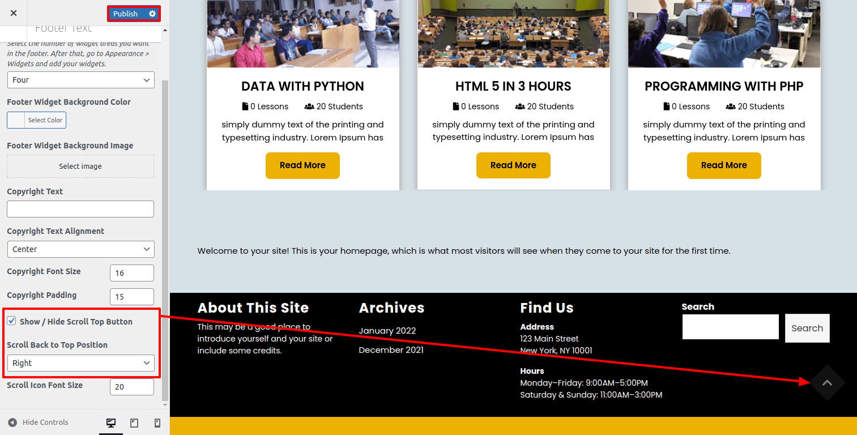The image size is (857, 435).
Task: Open Scroll Back to Top Position dropdown
Action: (x=80, y=363)
